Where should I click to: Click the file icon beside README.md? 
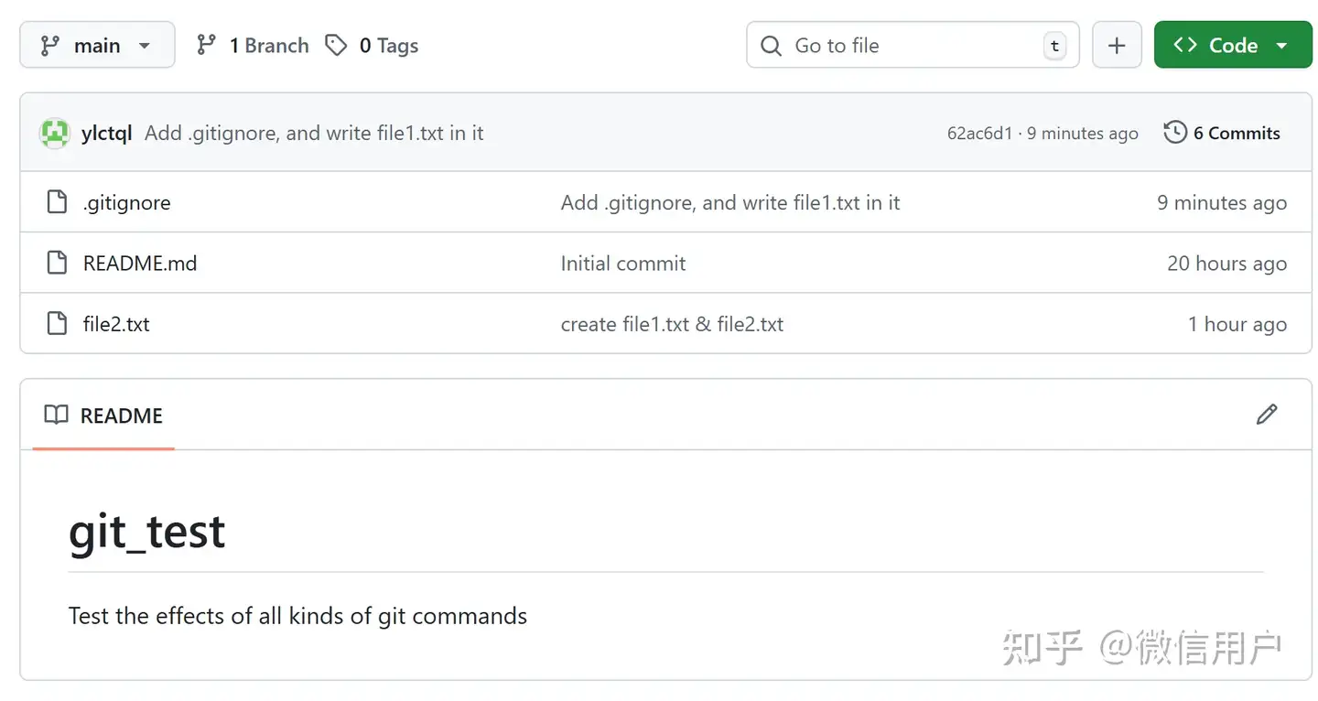(x=57, y=264)
